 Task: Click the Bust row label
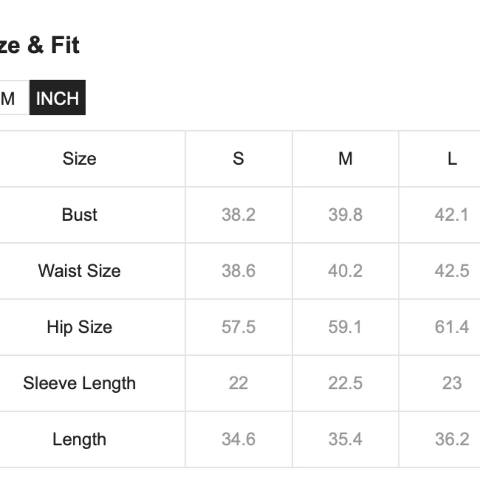click(x=80, y=215)
